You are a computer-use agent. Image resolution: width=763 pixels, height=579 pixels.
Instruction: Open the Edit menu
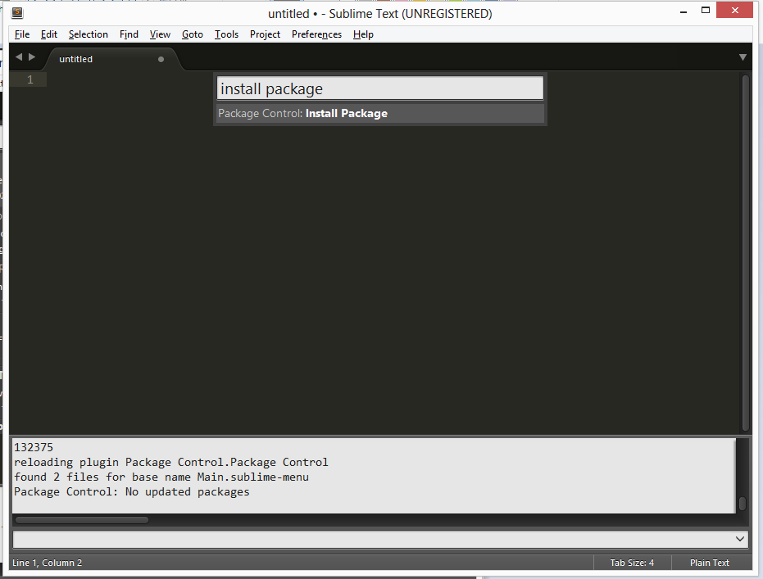48,34
